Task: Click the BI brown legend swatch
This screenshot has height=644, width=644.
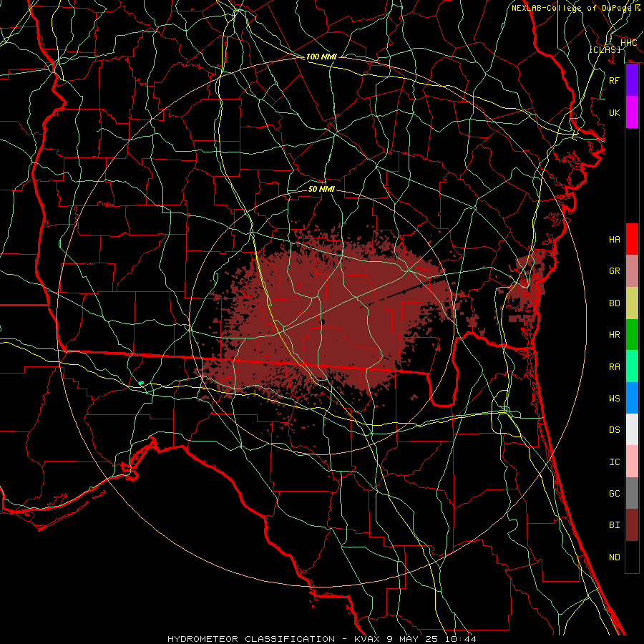Action: 632,525
